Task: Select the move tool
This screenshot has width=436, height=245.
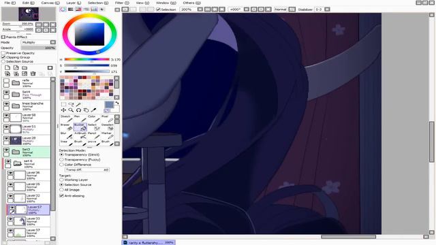Action: tap(63, 110)
